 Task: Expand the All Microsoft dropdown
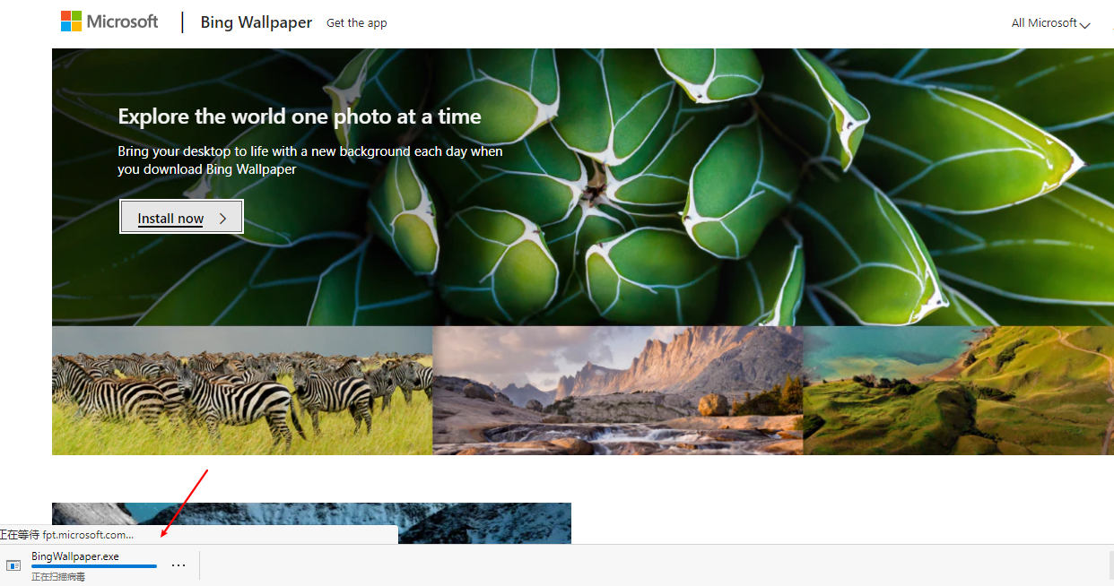[1050, 23]
